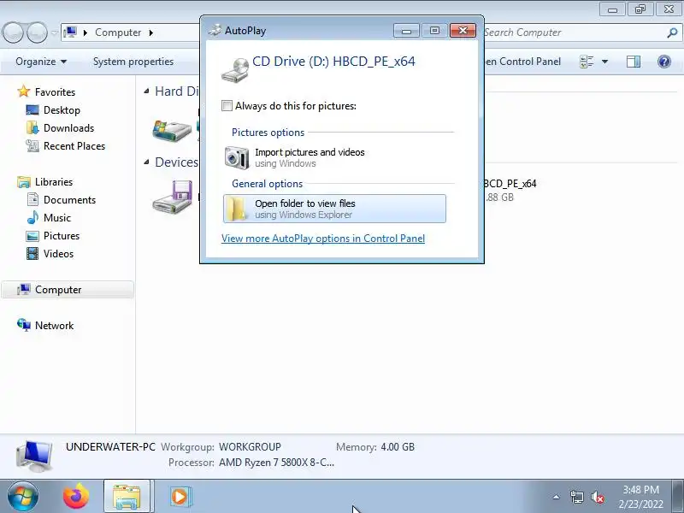Click the computer icon in address bar
The width and height of the screenshot is (684, 513).
[x=70, y=32]
